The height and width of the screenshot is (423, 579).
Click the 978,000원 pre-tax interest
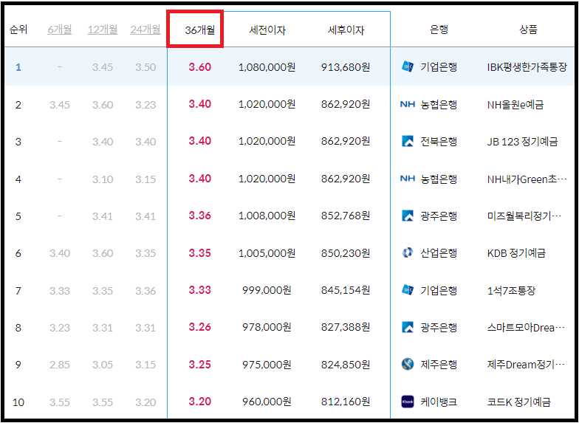coord(267,327)
